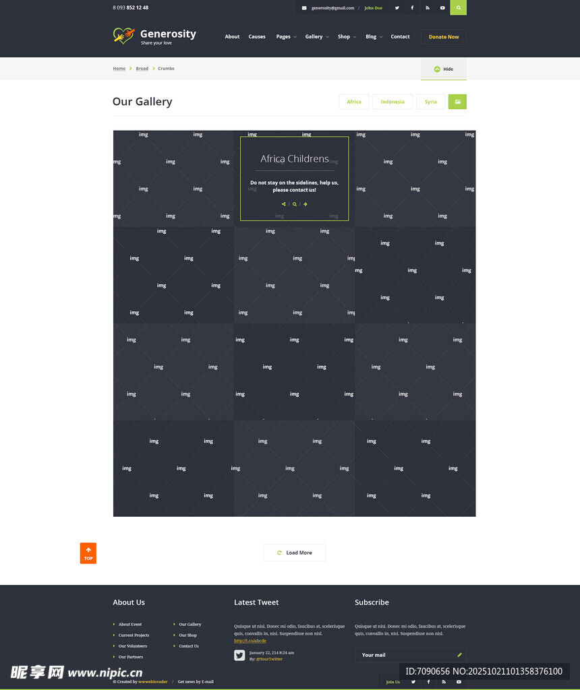Click the magnifier icon on Africa Childrens card
Screen dimensions: 580x690
click(295, 204)
